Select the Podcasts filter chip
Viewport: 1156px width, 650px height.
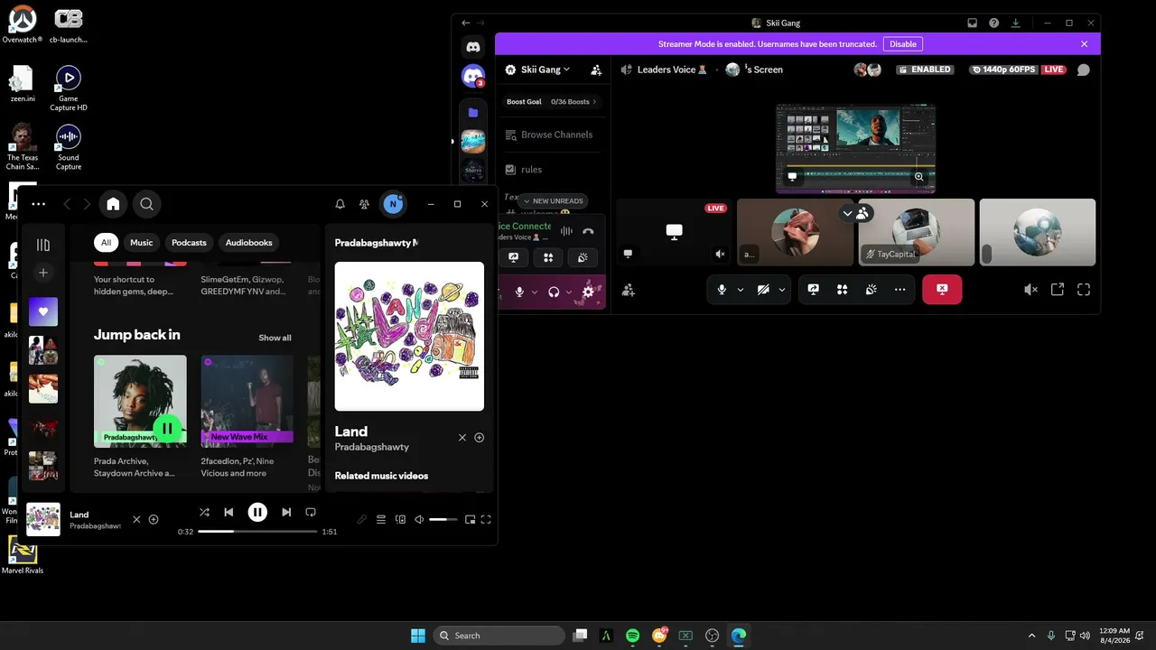(189, 242)
